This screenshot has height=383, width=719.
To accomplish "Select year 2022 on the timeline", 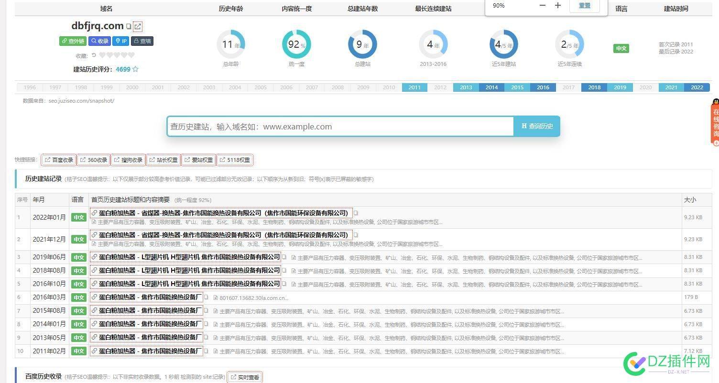I will click(x=697, y=87).
